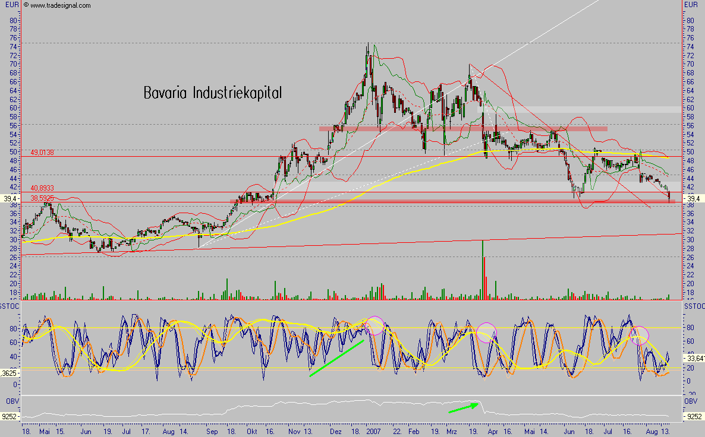Click the Bavaria Industriekapital chart title
Image resolution: width=705 pixels, height=437 pixels.
(212, 93)
